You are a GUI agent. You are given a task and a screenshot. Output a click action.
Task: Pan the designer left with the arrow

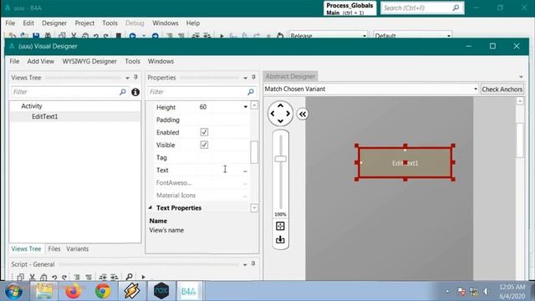point(273,114)
